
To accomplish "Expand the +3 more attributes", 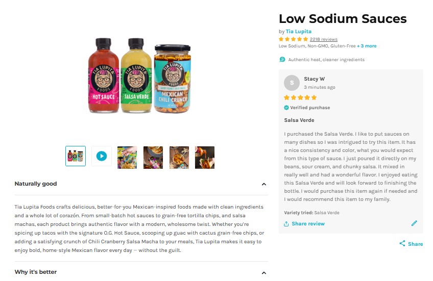I will (x=367, y=46).
